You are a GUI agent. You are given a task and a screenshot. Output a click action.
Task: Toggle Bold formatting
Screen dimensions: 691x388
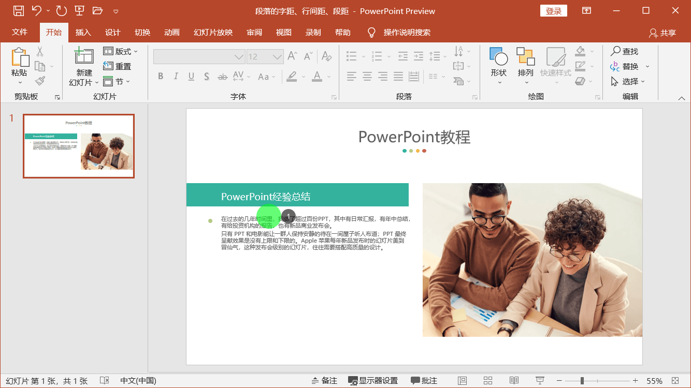161,77
